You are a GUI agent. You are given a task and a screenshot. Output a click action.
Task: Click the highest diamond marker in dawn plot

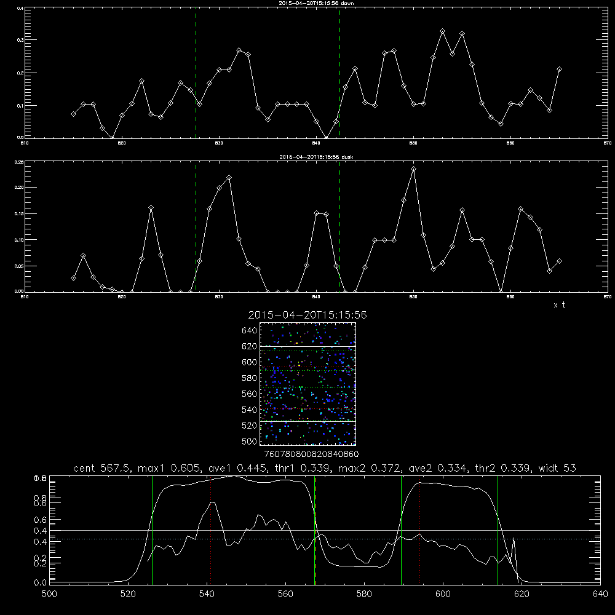click(x=442, y=31)
